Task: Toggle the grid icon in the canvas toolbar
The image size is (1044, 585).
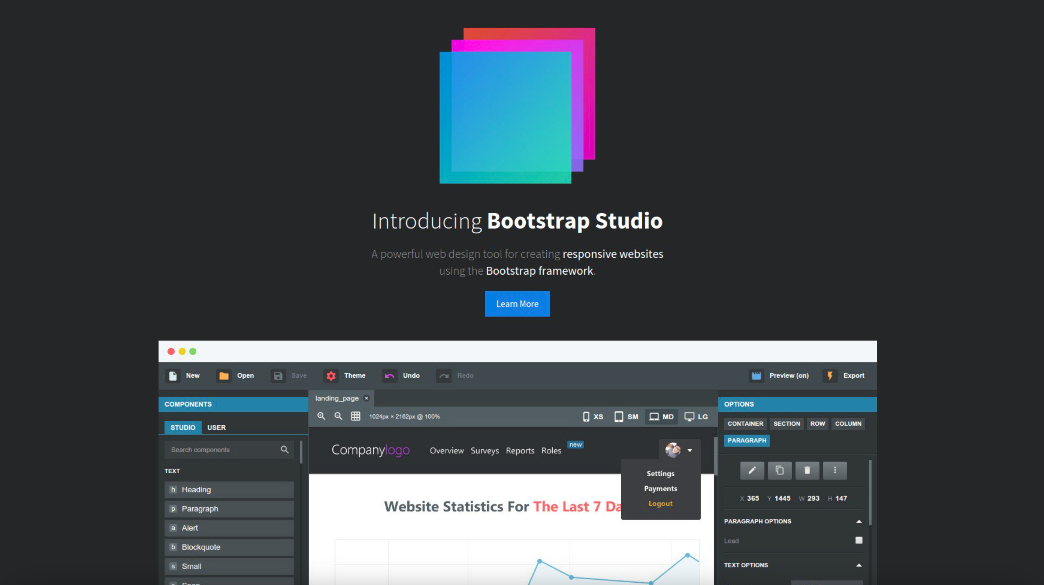Action: click(355, 416)
